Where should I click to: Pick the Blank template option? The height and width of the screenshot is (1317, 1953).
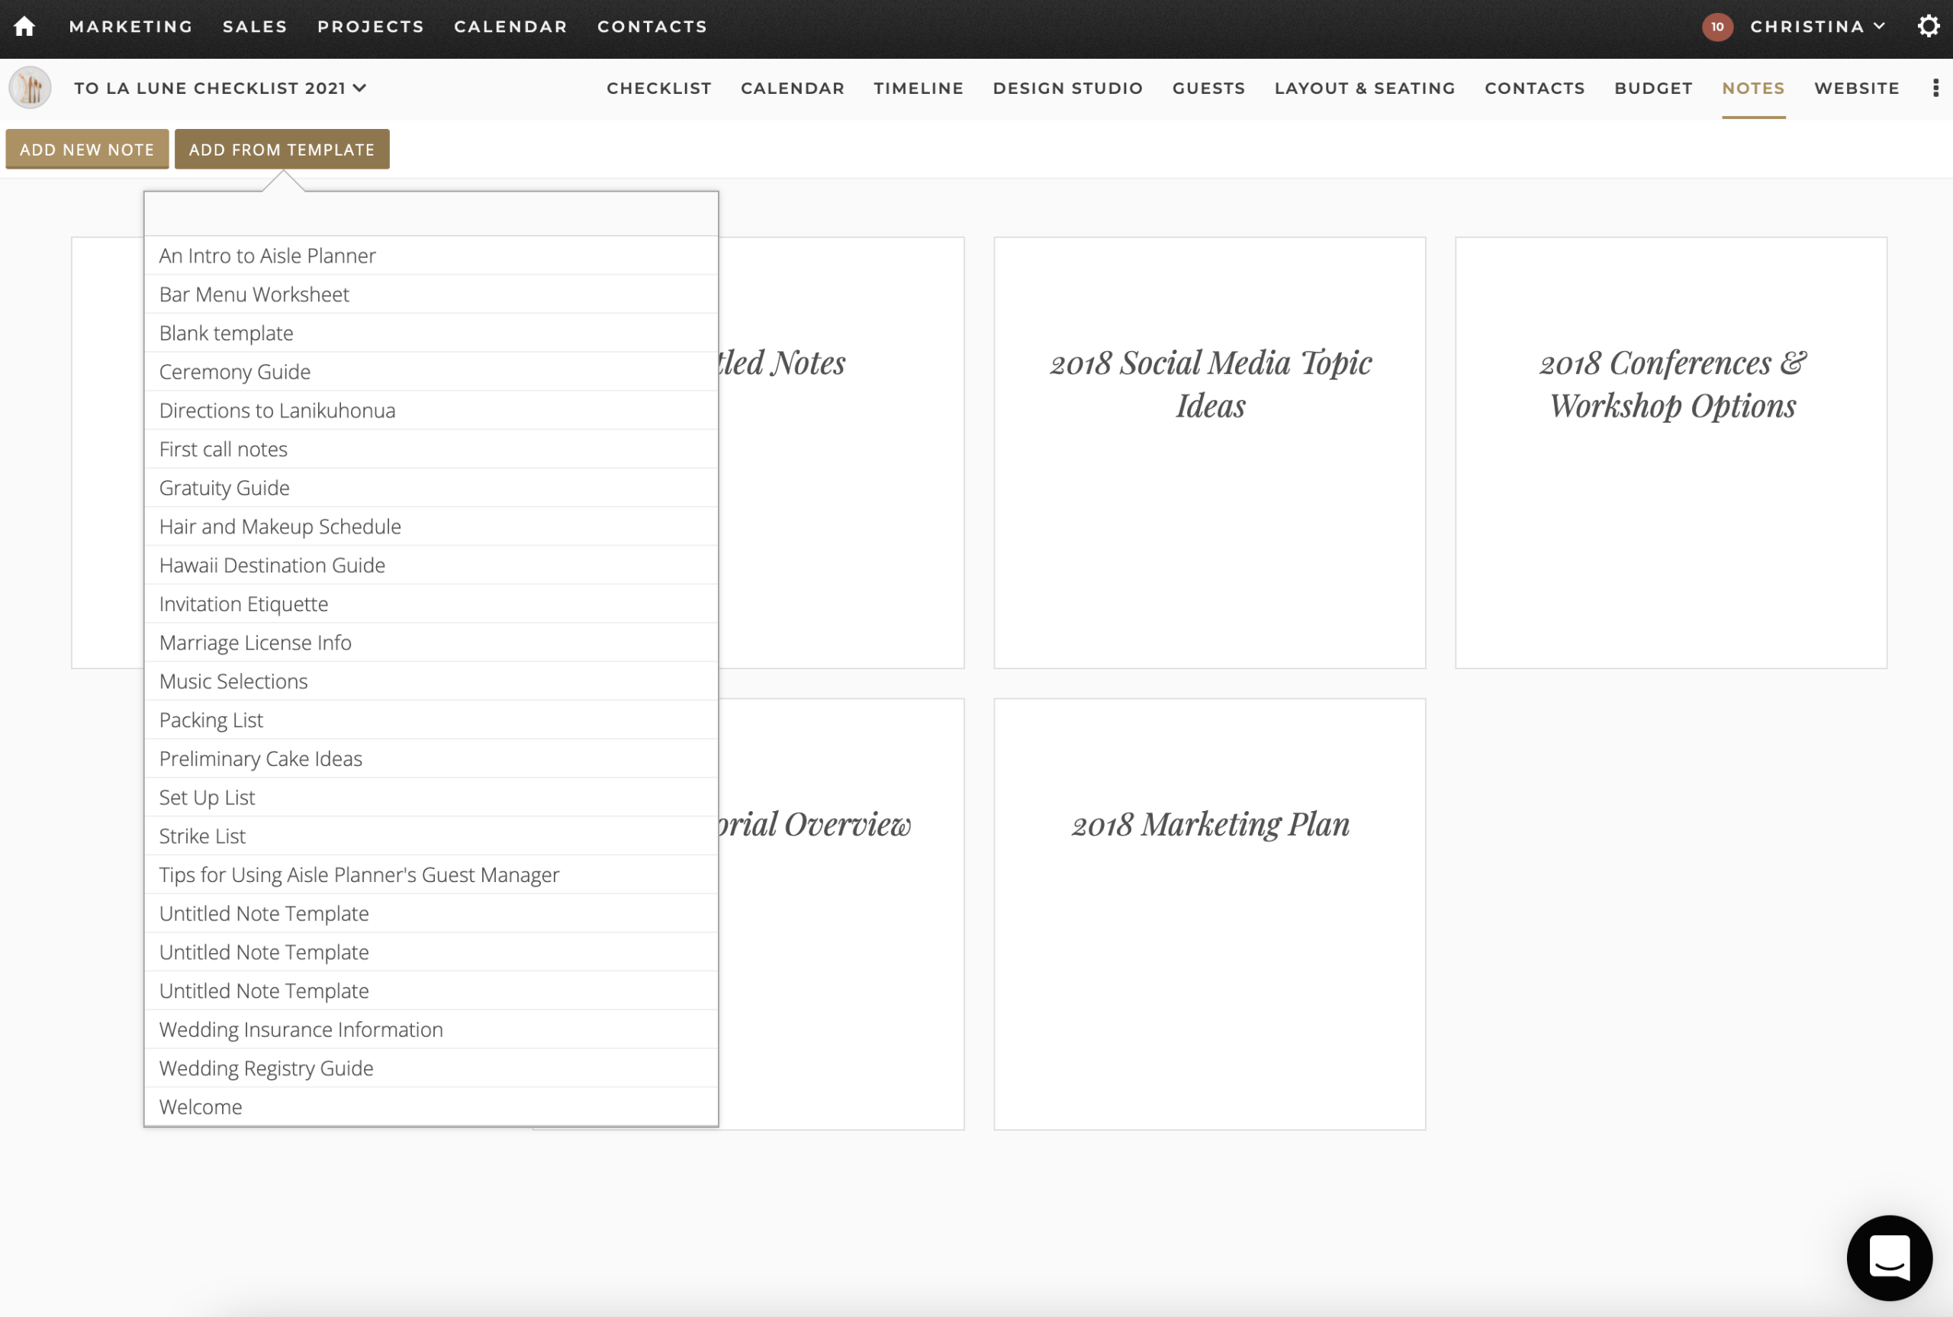point(227,333)
